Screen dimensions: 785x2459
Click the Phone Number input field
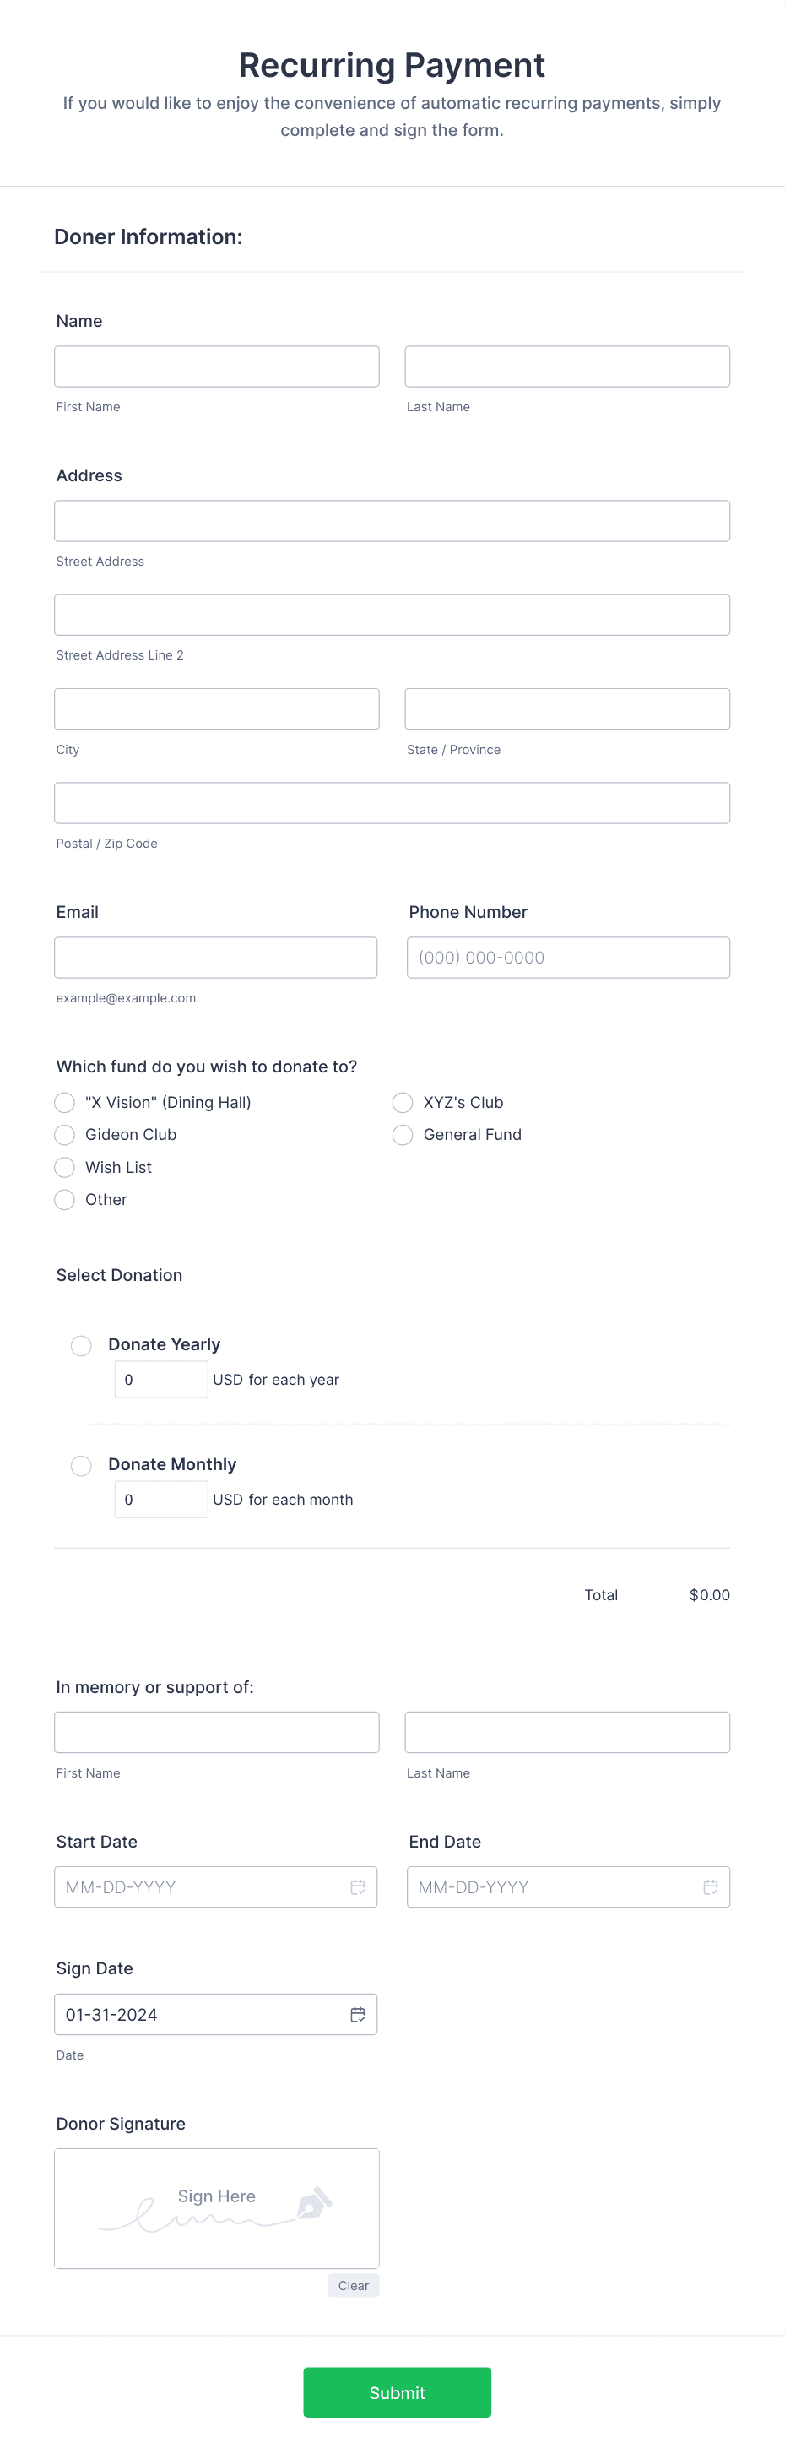click(x=567, y=958)
